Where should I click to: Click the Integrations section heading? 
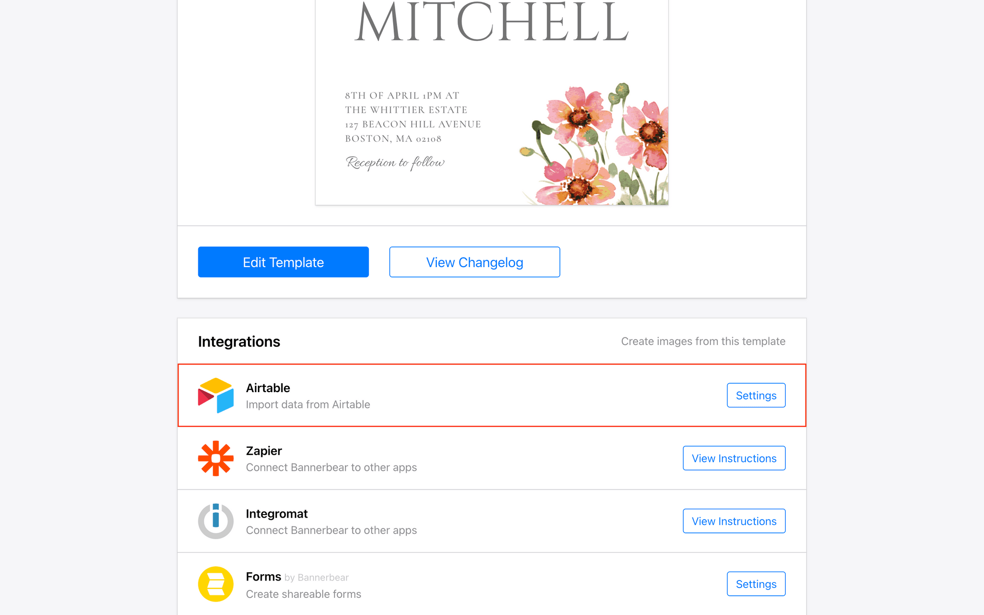pos(239,341)
